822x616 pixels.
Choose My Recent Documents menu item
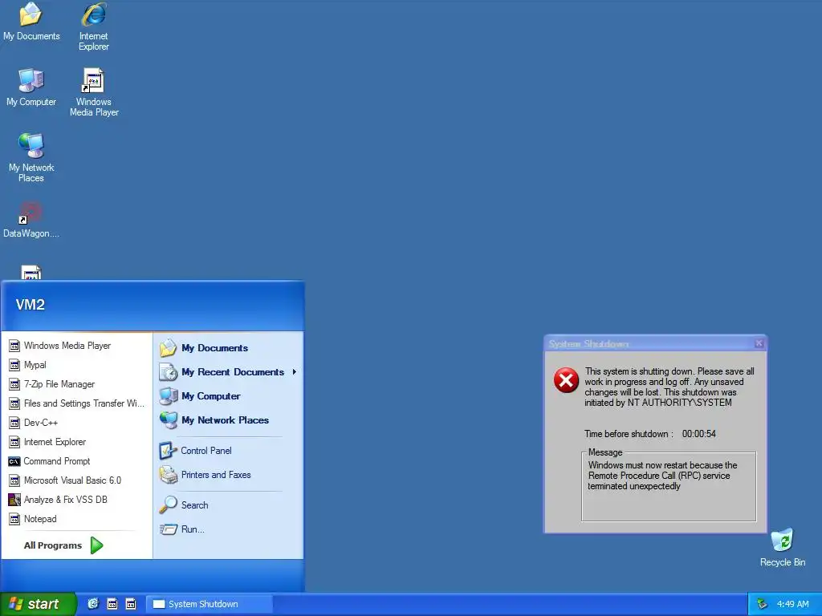228,372
